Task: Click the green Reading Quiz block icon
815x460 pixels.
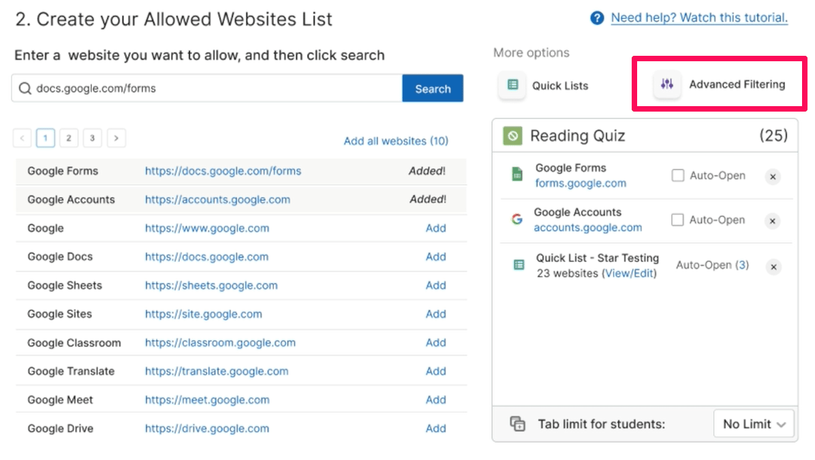Action: pos(512,136)
